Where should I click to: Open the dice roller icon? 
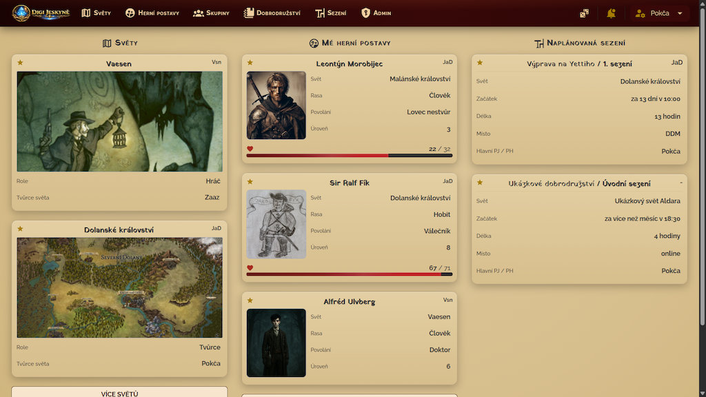[584, 13]
